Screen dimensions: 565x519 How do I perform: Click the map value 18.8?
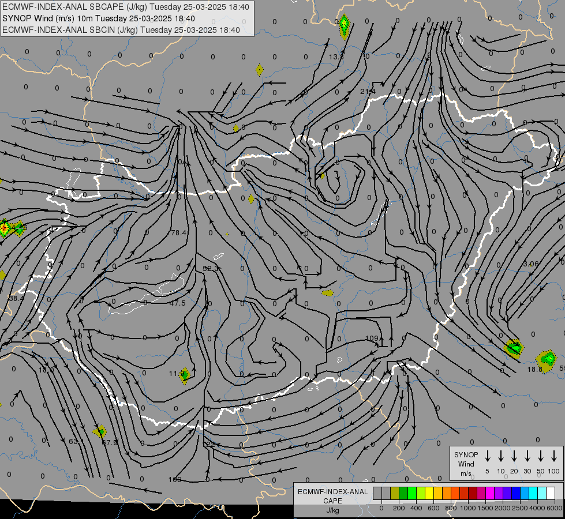coord(535,370)
